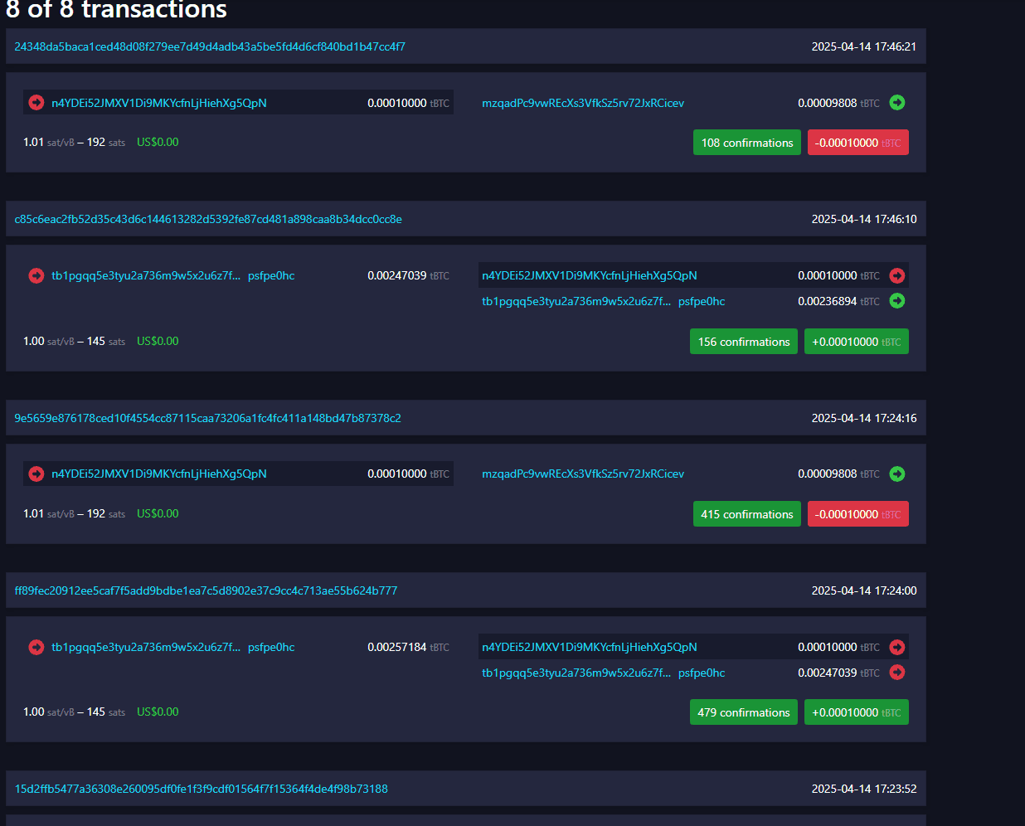Screen dimensions: 1025x826
Task: Click red input arrow icon in 17:24:00 transaction
Action: (x=36, y=647)
